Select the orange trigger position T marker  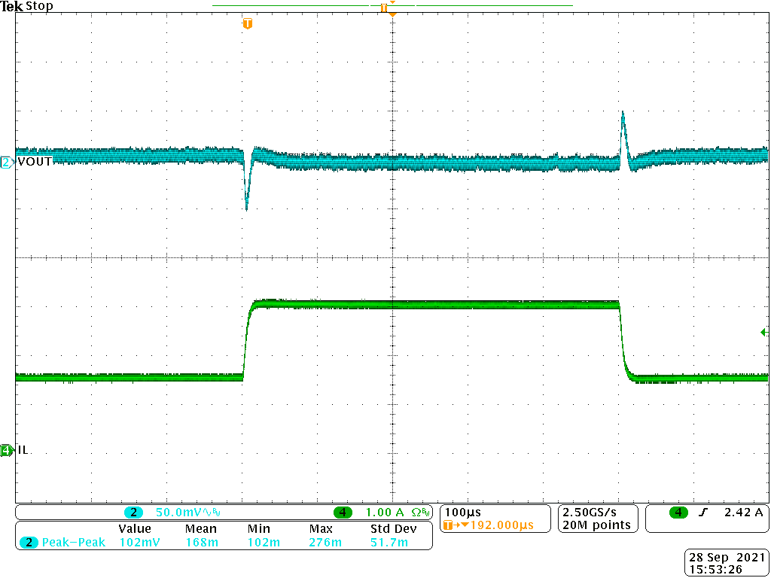(x=247, y=24)
